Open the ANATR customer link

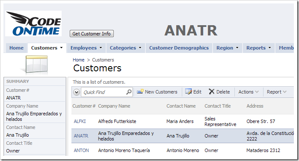pos(81,136)
